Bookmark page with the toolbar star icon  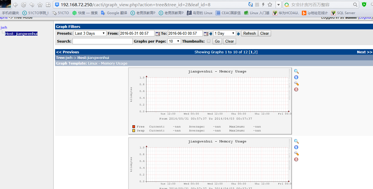40,5
